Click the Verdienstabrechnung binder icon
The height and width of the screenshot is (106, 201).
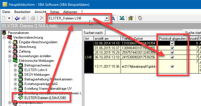pyautogui.click(x=10, y=37)
